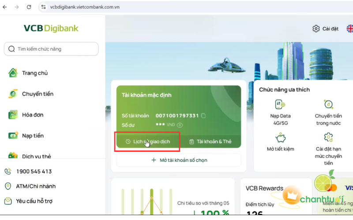The image size is (353, 220).
Task: Click Chi tiêu so với tháng 05 text
Action: click(203, 203)
